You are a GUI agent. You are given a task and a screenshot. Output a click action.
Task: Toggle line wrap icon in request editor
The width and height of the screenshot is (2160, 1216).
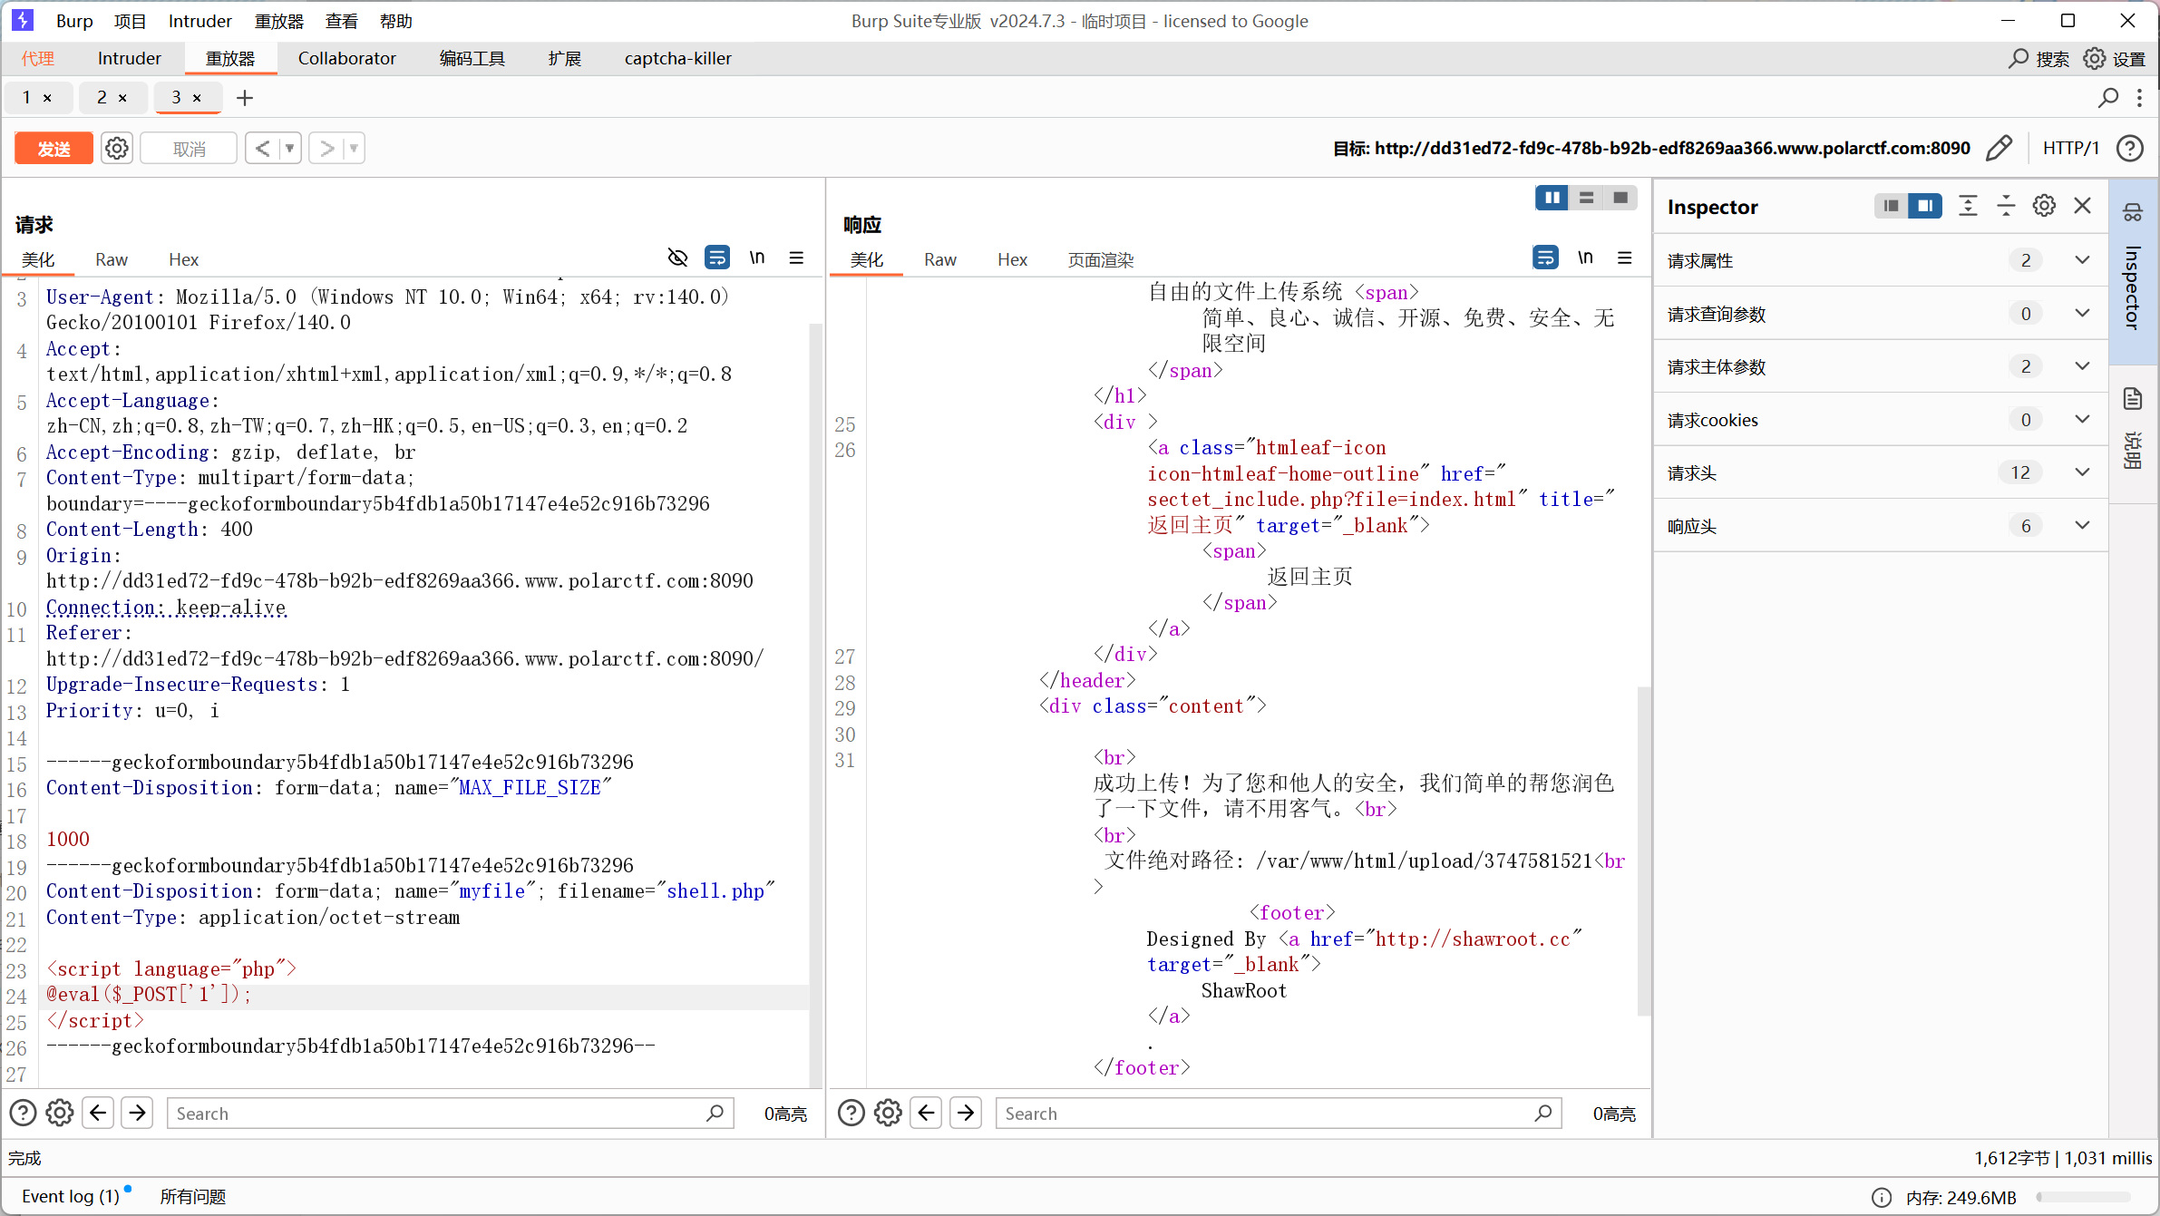[x=716, y=258]
